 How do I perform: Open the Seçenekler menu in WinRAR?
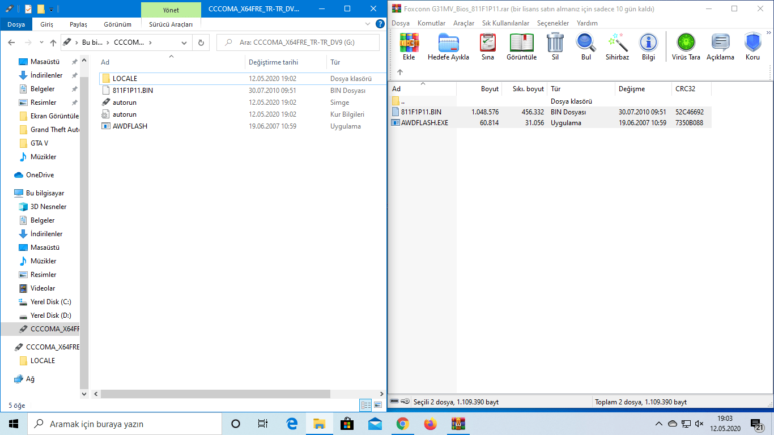553,23
